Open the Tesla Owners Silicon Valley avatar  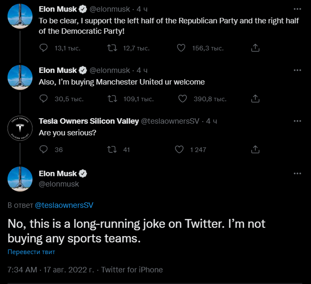(20, 128)
